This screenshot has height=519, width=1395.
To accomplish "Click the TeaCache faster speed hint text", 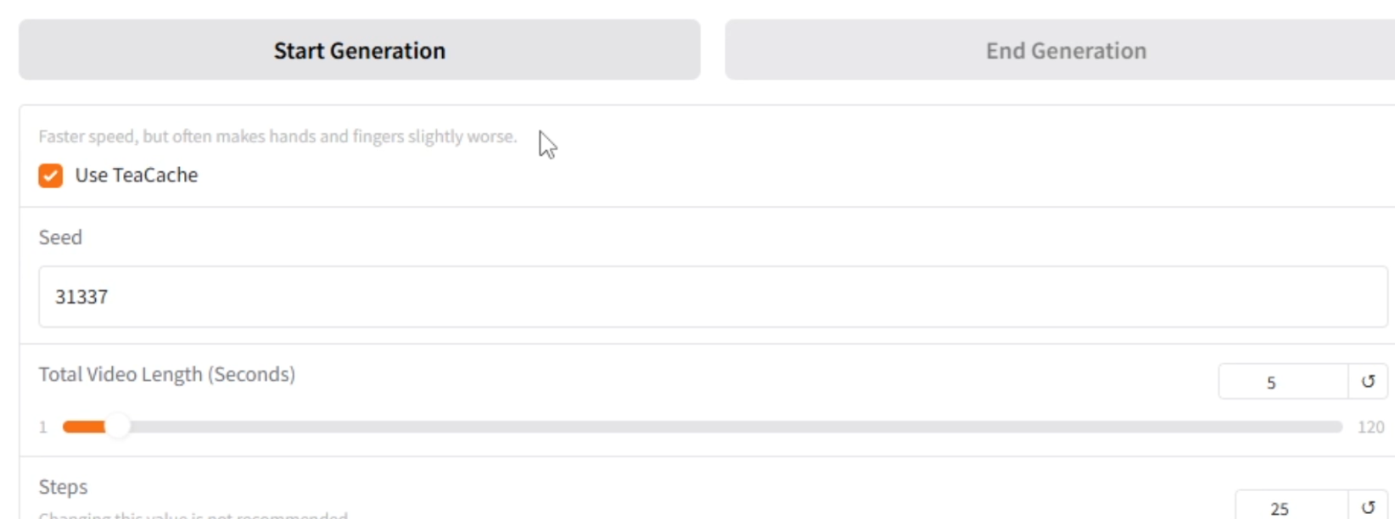I will pyautogui.click(x=277, y=137).
